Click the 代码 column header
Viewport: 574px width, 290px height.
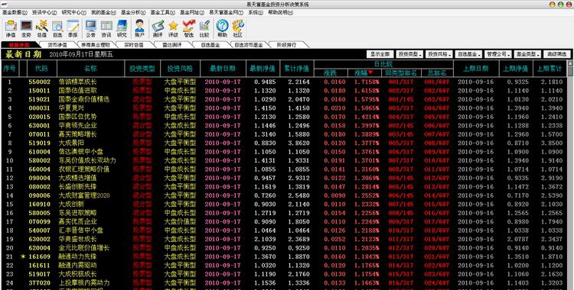[41, 68]
